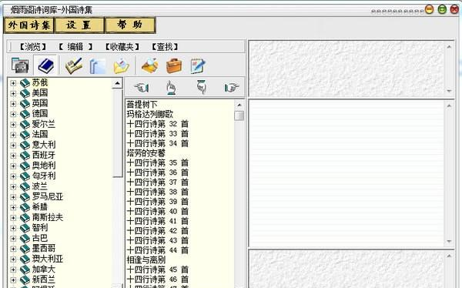Select 十四行诗第 40 首
Screen dimensions: 462x288
click(x=158, y=211)
